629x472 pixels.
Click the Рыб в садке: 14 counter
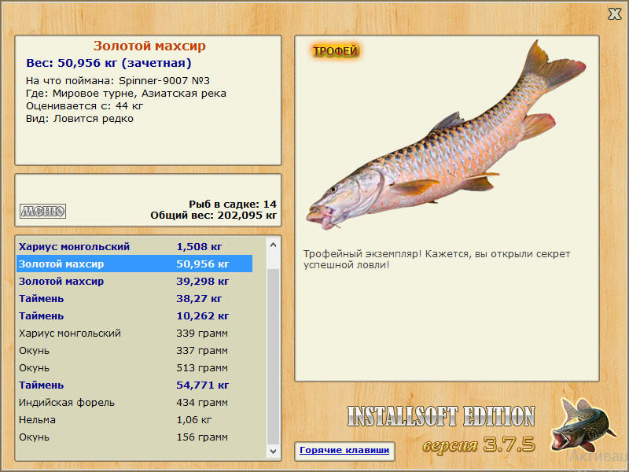point(233,204)
